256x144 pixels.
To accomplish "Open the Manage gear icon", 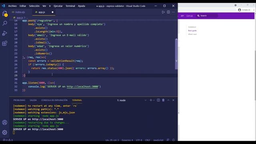I will pyautogui.click(x=4, y=132).
